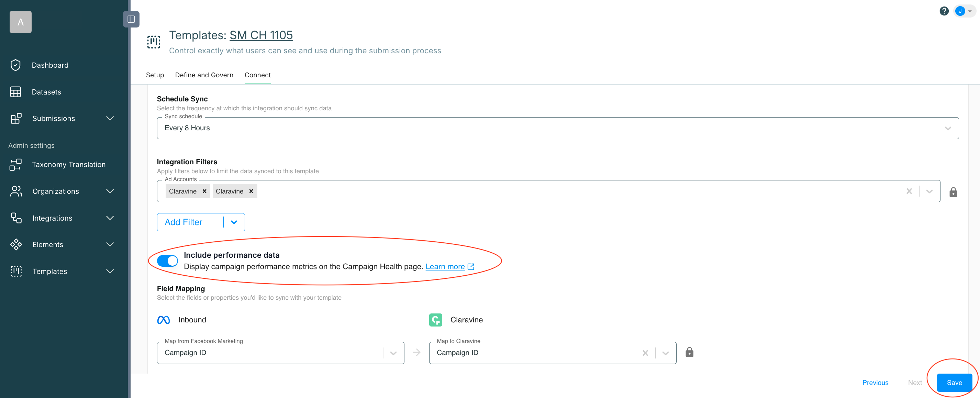This screenshot has width=980, height=398.
Task: Click the Save button
Action: click(x=954, y=383)
